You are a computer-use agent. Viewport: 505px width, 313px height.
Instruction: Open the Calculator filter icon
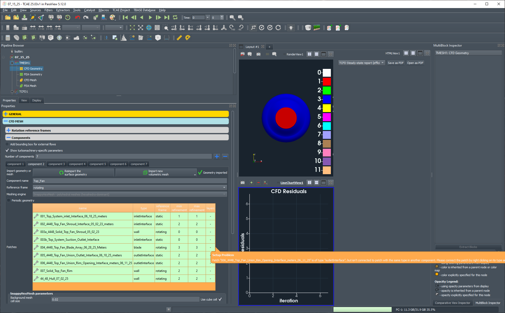click(x=8, y=38)
